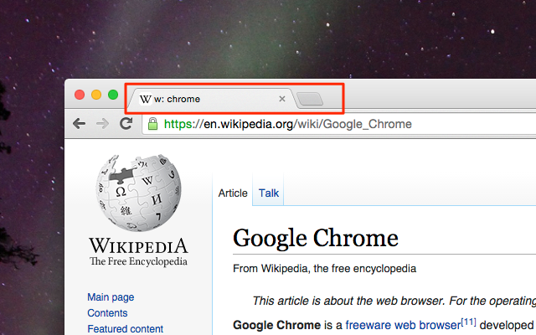Screen dimensions: 536x335
Task: Click the Wikipedia globe logo
Action: 138,193
